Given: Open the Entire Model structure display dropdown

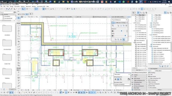Looking at the screenshot, I should click(140, 79).
